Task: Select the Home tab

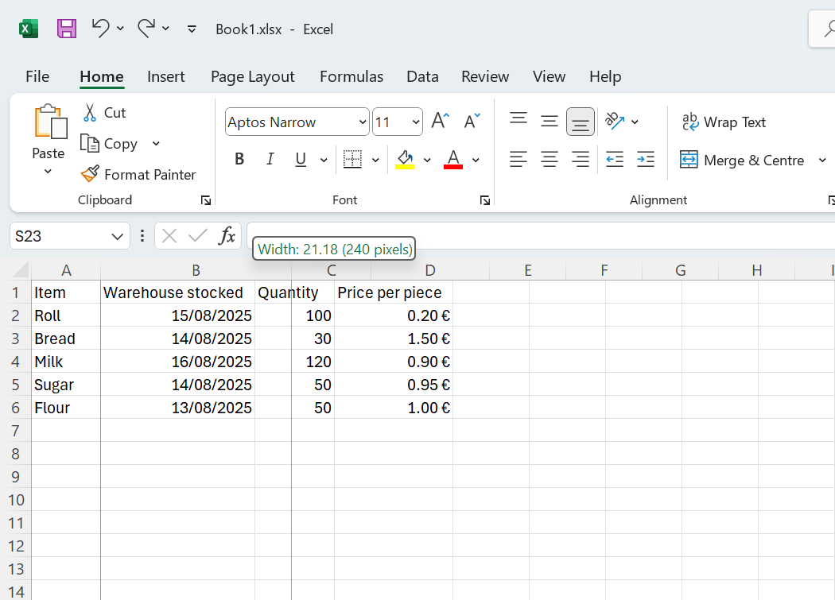Action: click(x=102, y=76)
